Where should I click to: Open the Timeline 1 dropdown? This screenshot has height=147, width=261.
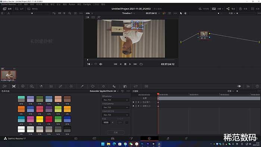(x=129, y=13)
